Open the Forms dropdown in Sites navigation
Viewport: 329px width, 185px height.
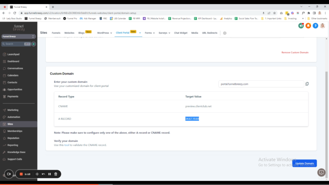tap(149, 33)
